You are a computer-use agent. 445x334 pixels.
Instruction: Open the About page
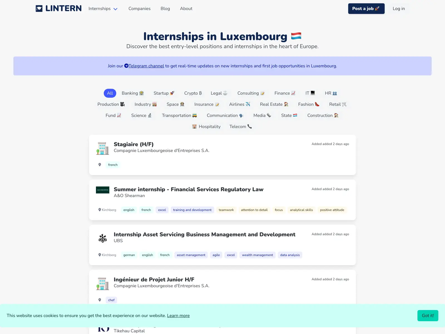coord(186,9)
